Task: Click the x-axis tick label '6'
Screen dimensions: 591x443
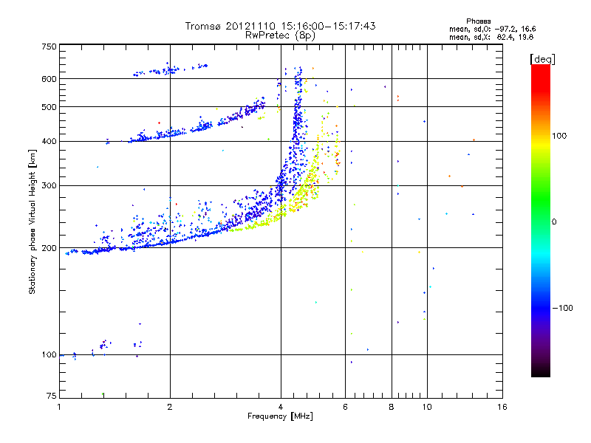Action: [x=345, y=407]
